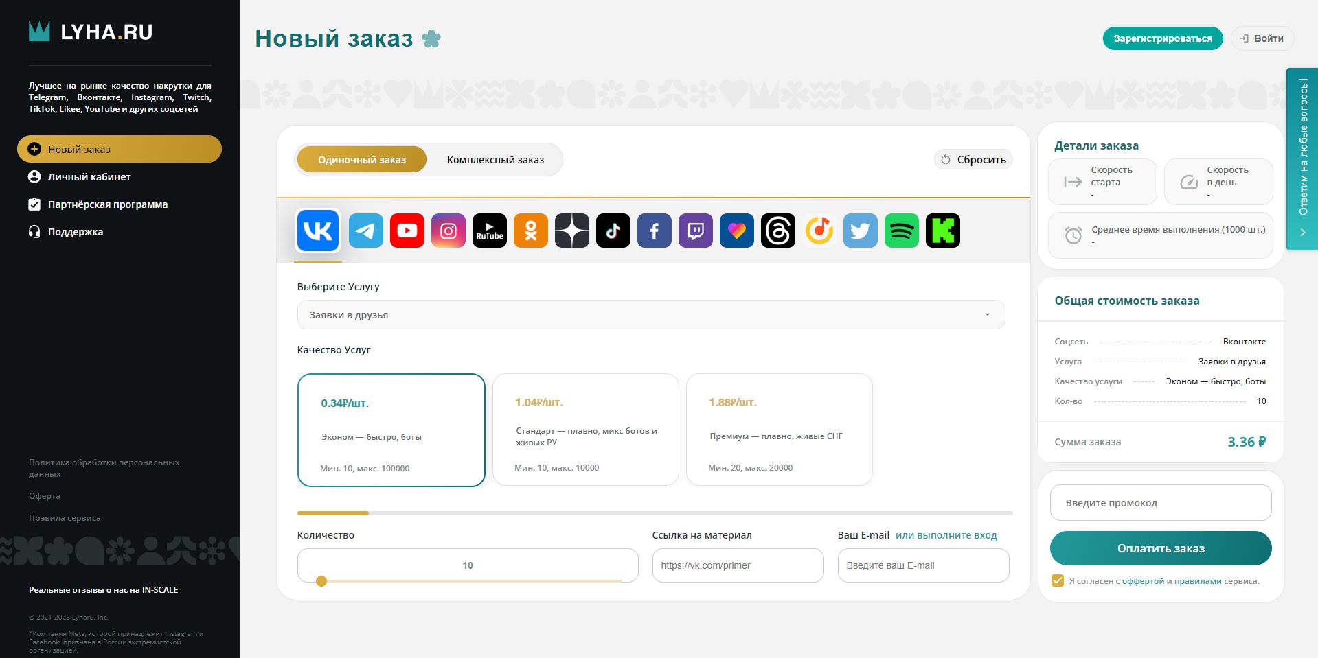Click the 'Новый заказ' page heading
Screen dimensions: 1318x658
[334, 38]
